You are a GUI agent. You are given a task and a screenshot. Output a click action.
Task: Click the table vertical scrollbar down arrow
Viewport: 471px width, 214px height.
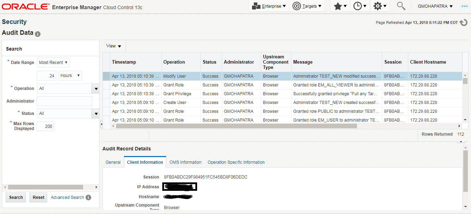coord(465,120)
